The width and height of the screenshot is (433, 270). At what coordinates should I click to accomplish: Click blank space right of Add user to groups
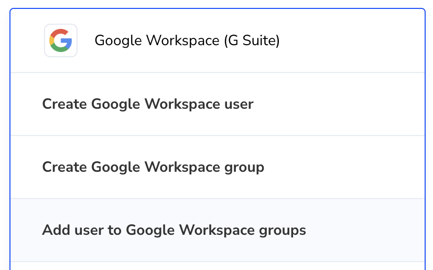365,230
